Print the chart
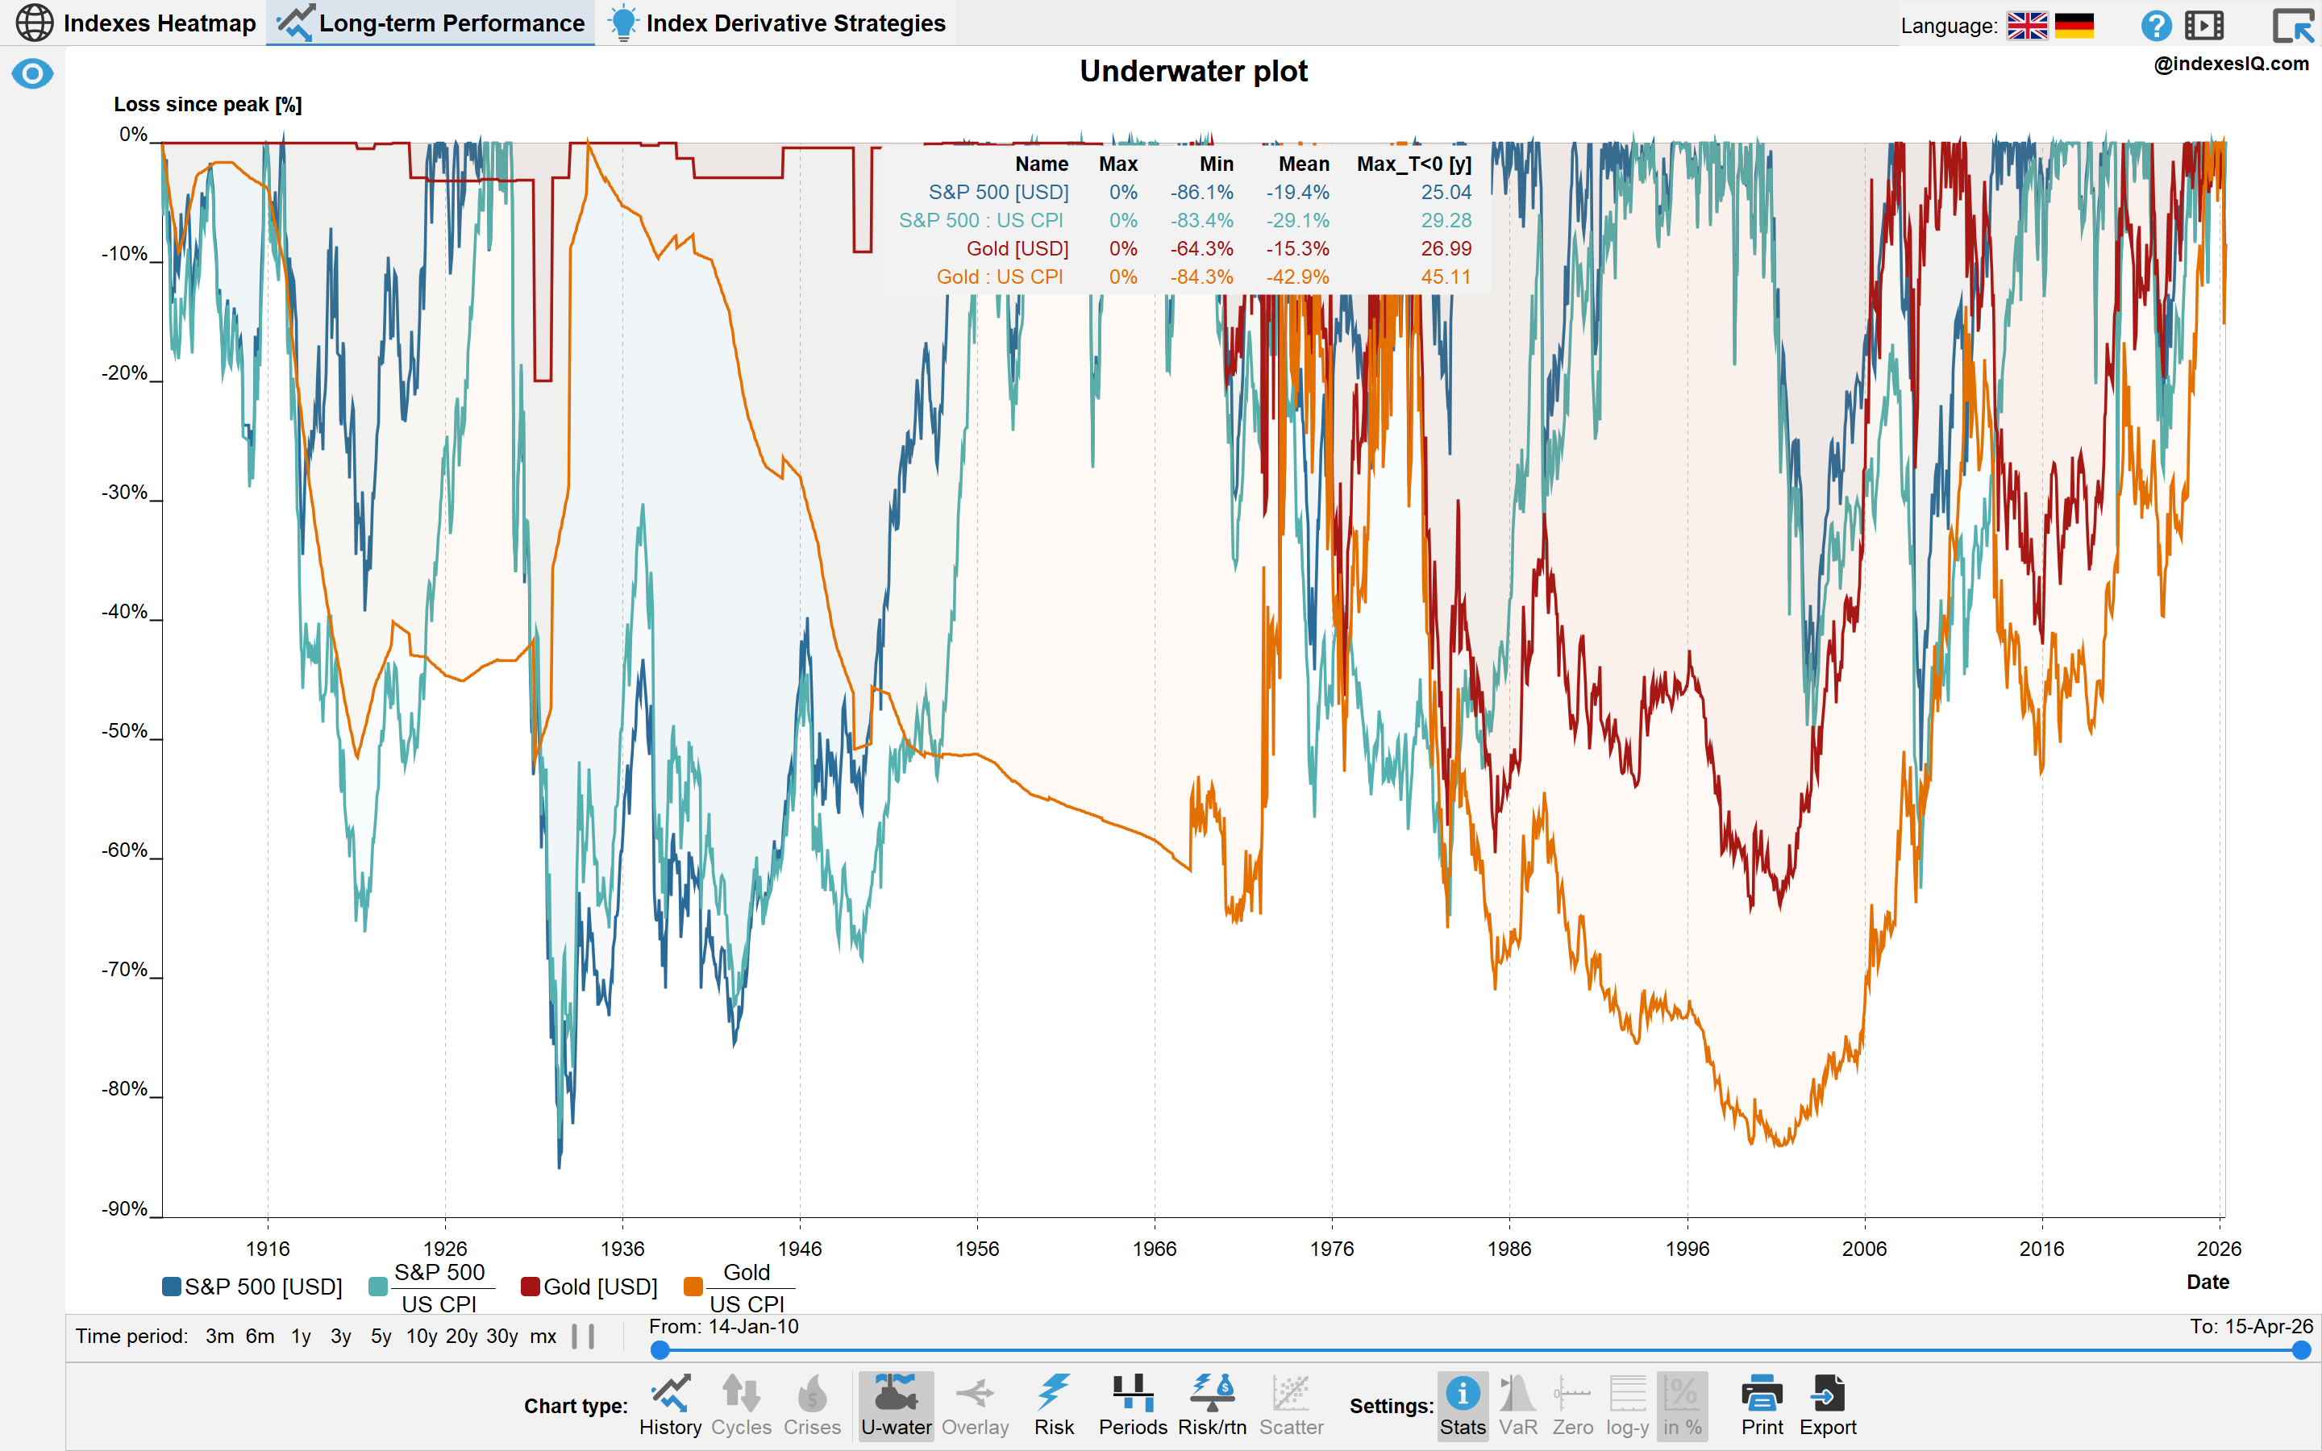Image resolution: width=2322 pixels, height=1451 pixels. point(1762,1406)
